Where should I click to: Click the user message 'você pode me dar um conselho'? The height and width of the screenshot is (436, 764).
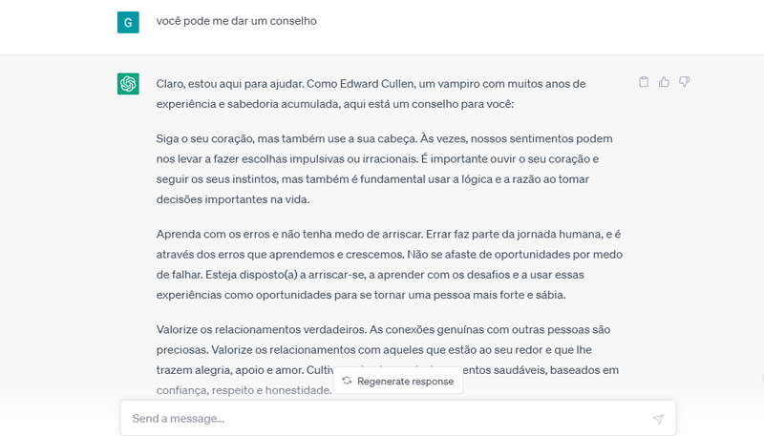(236, 21)
